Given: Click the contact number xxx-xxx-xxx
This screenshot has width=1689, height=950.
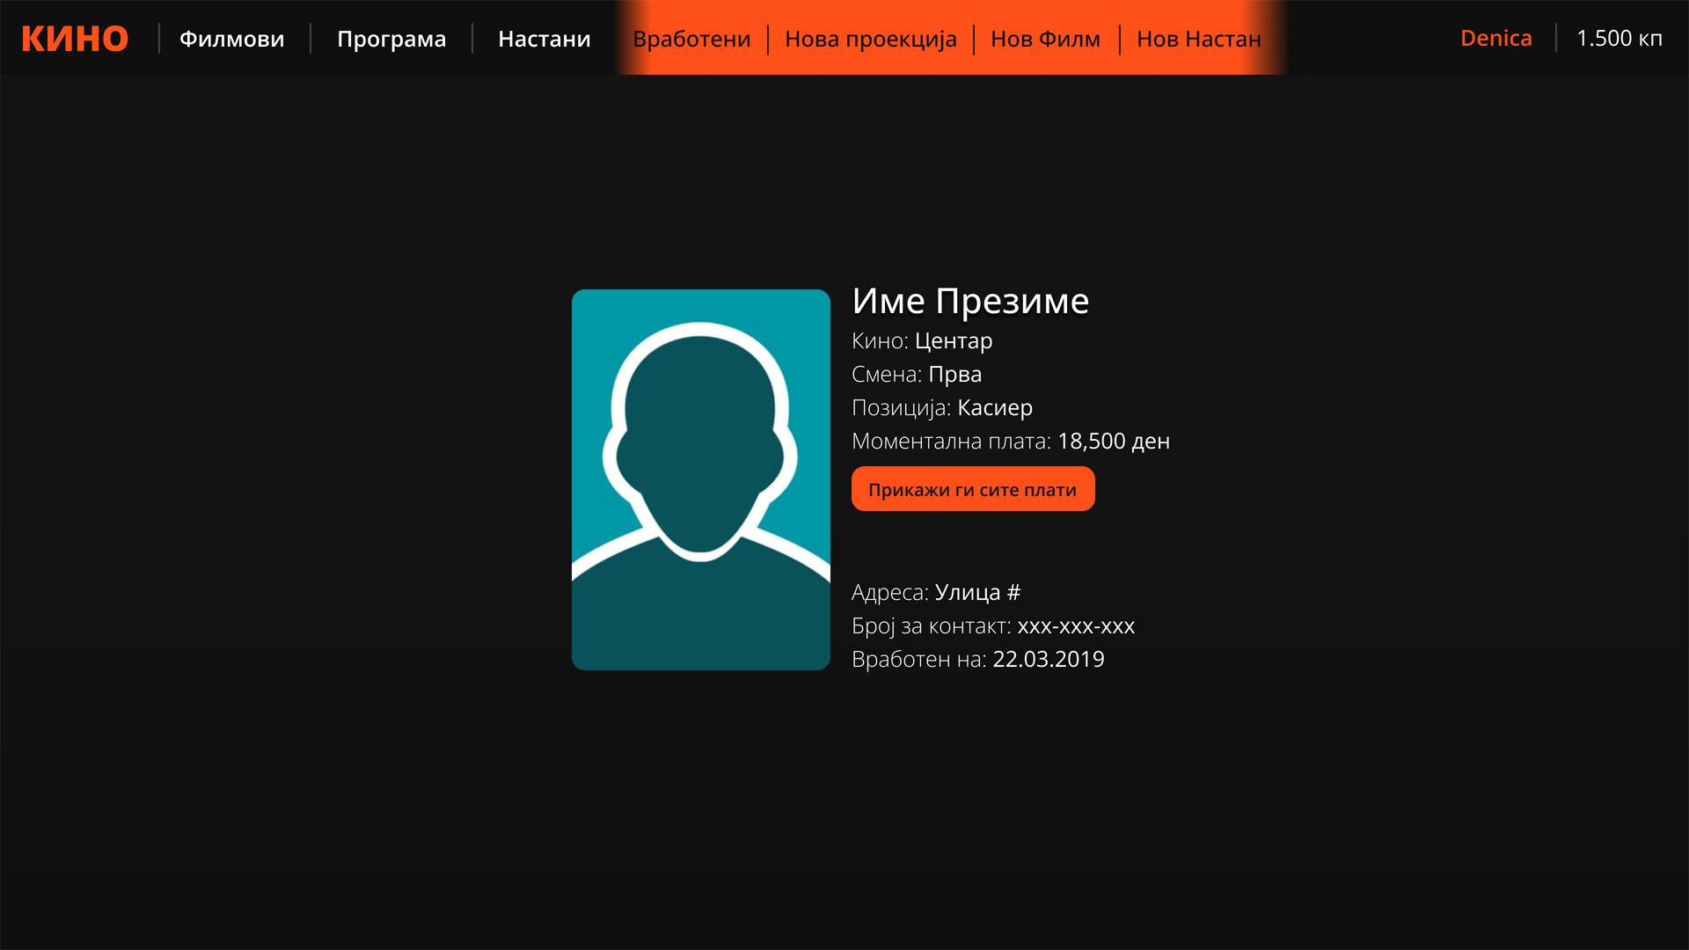Looking at the screenshot, I should tap(1075, 625).
